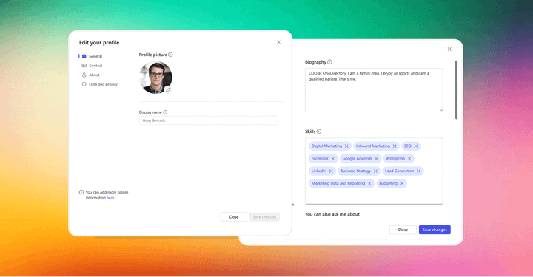Click the About person icon
The width and height of the screenshot is (533, 277).
tap(84, 75)
